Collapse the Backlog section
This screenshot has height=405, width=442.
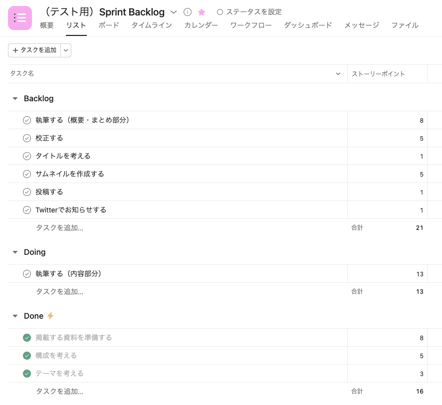(x=15, y=99)
